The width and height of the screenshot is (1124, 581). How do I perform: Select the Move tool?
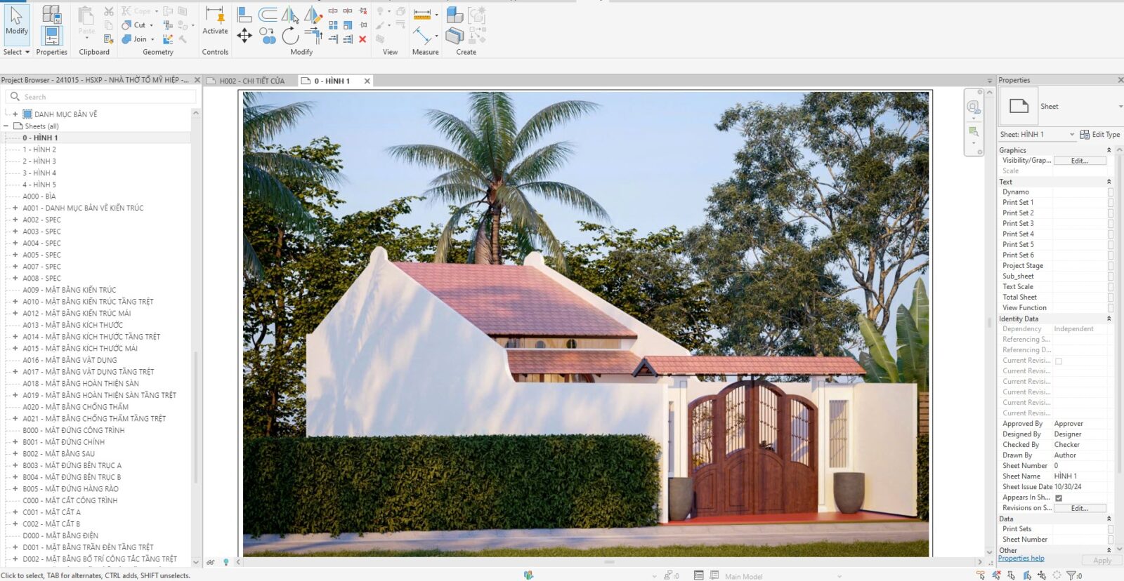(x=244, y=36)
